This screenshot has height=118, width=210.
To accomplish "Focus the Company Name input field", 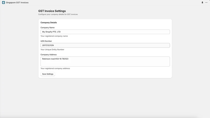I will click(x=105, y=32).
